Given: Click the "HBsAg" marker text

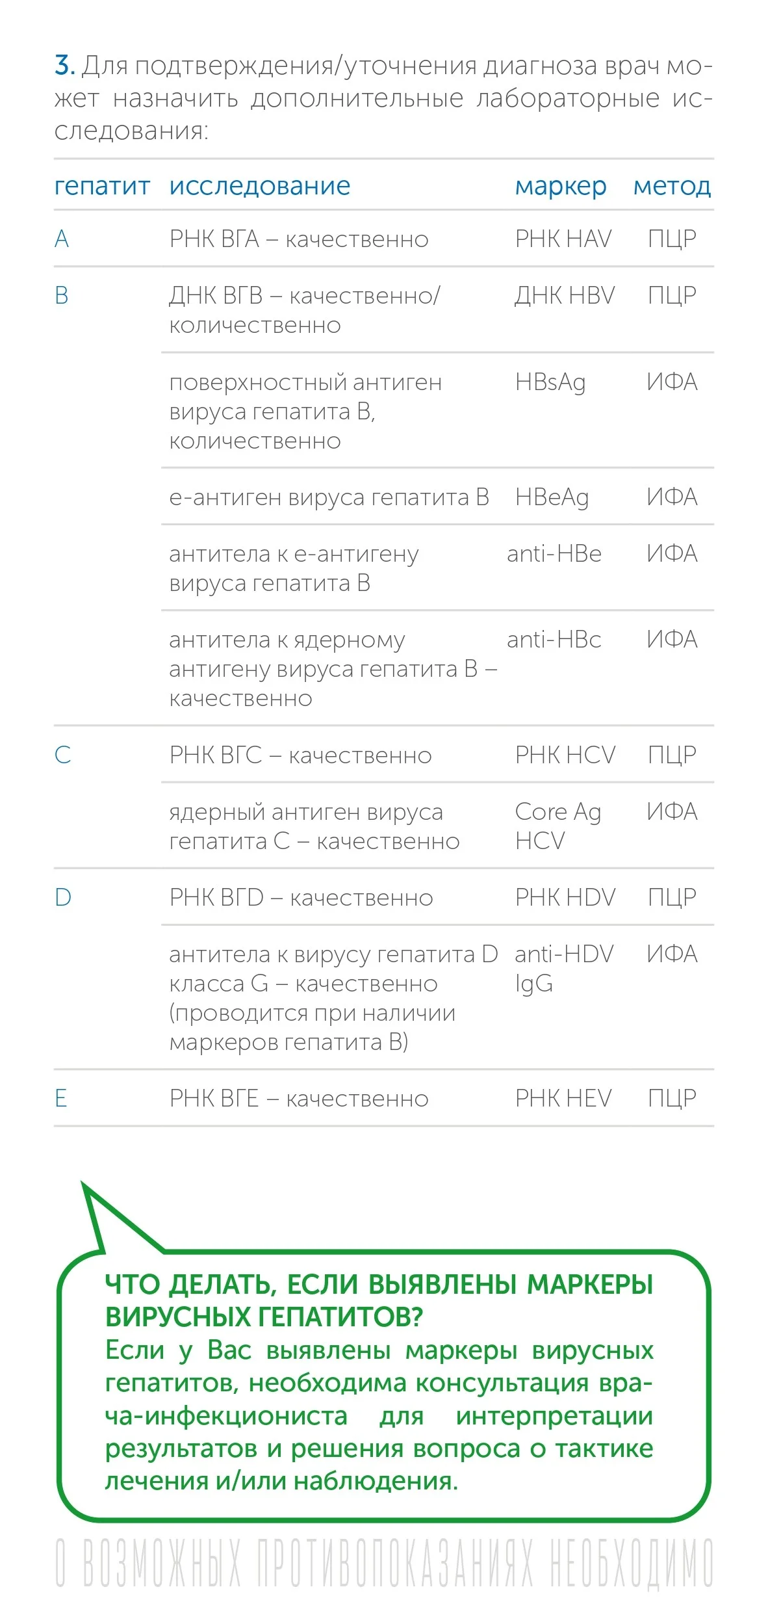Looking at the screenshot, I should pyautogui.click(x=550, y=382).
